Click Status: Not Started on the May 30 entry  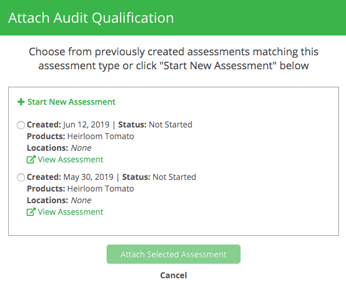[159, 177]
